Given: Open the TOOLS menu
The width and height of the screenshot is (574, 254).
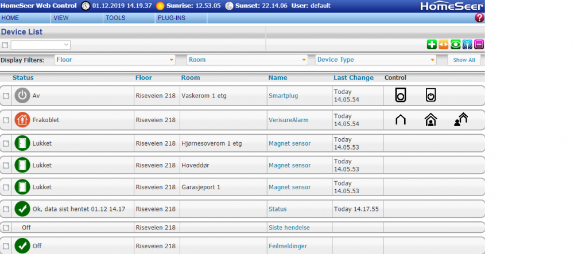Looking at the screenshot, I should pyautogui.click(x=115, y=18).
